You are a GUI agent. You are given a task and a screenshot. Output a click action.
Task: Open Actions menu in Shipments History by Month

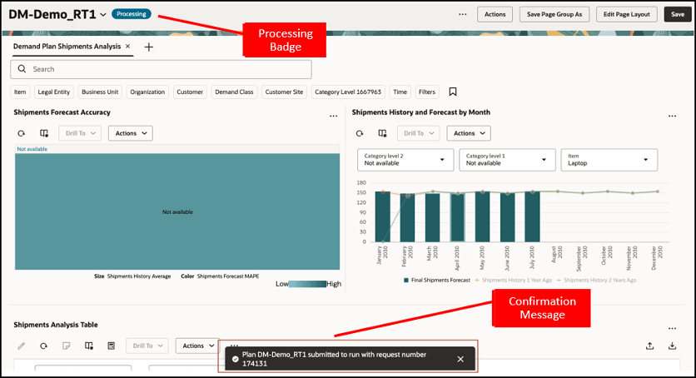[469, 133]
